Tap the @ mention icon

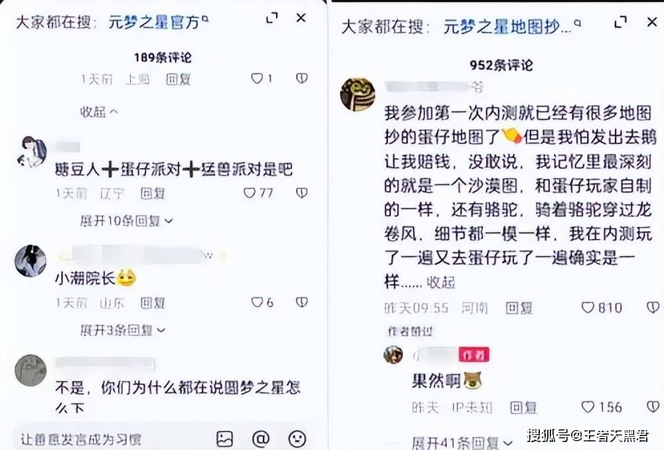click(260, 439)
